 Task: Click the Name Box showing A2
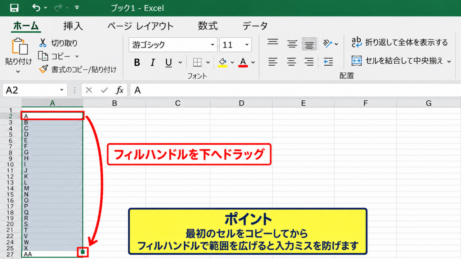coord(30,90)
